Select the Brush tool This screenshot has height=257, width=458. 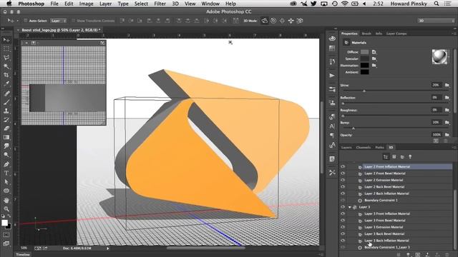6,102
